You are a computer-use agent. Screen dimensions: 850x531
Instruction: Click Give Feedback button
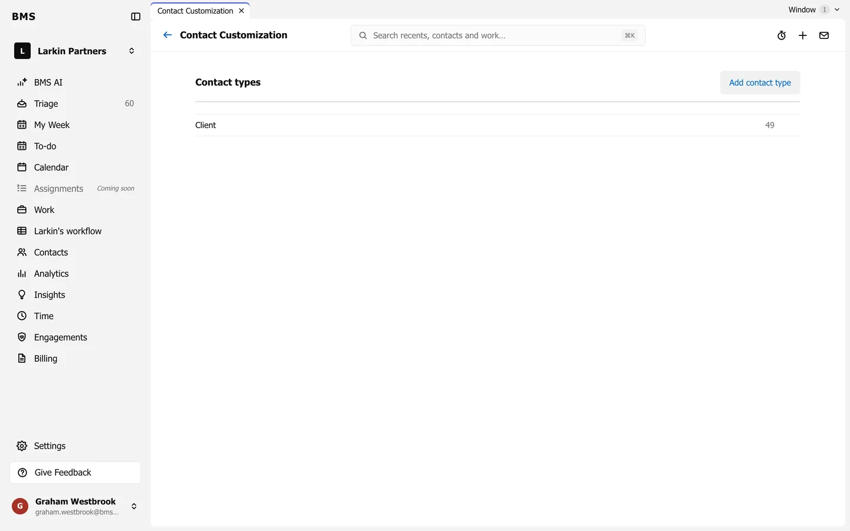click(x=76, y=473)
